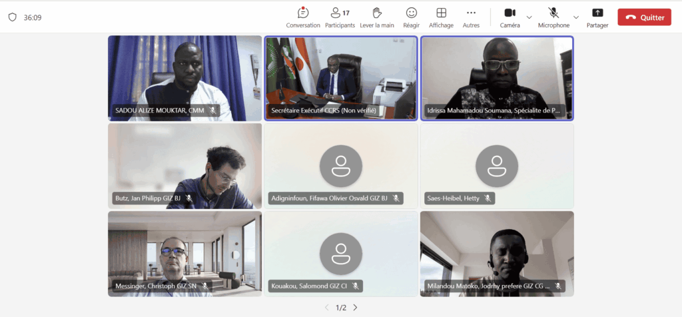
Task: Unmute the Microphone
Action: [x=553, y=17]
